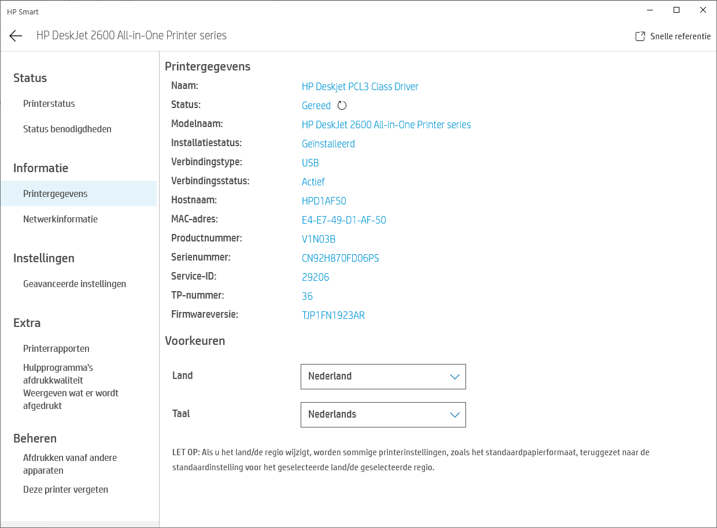Maximize the HP Smart window
This screenshot has height=528, width=717.
[x=677, y=10]
